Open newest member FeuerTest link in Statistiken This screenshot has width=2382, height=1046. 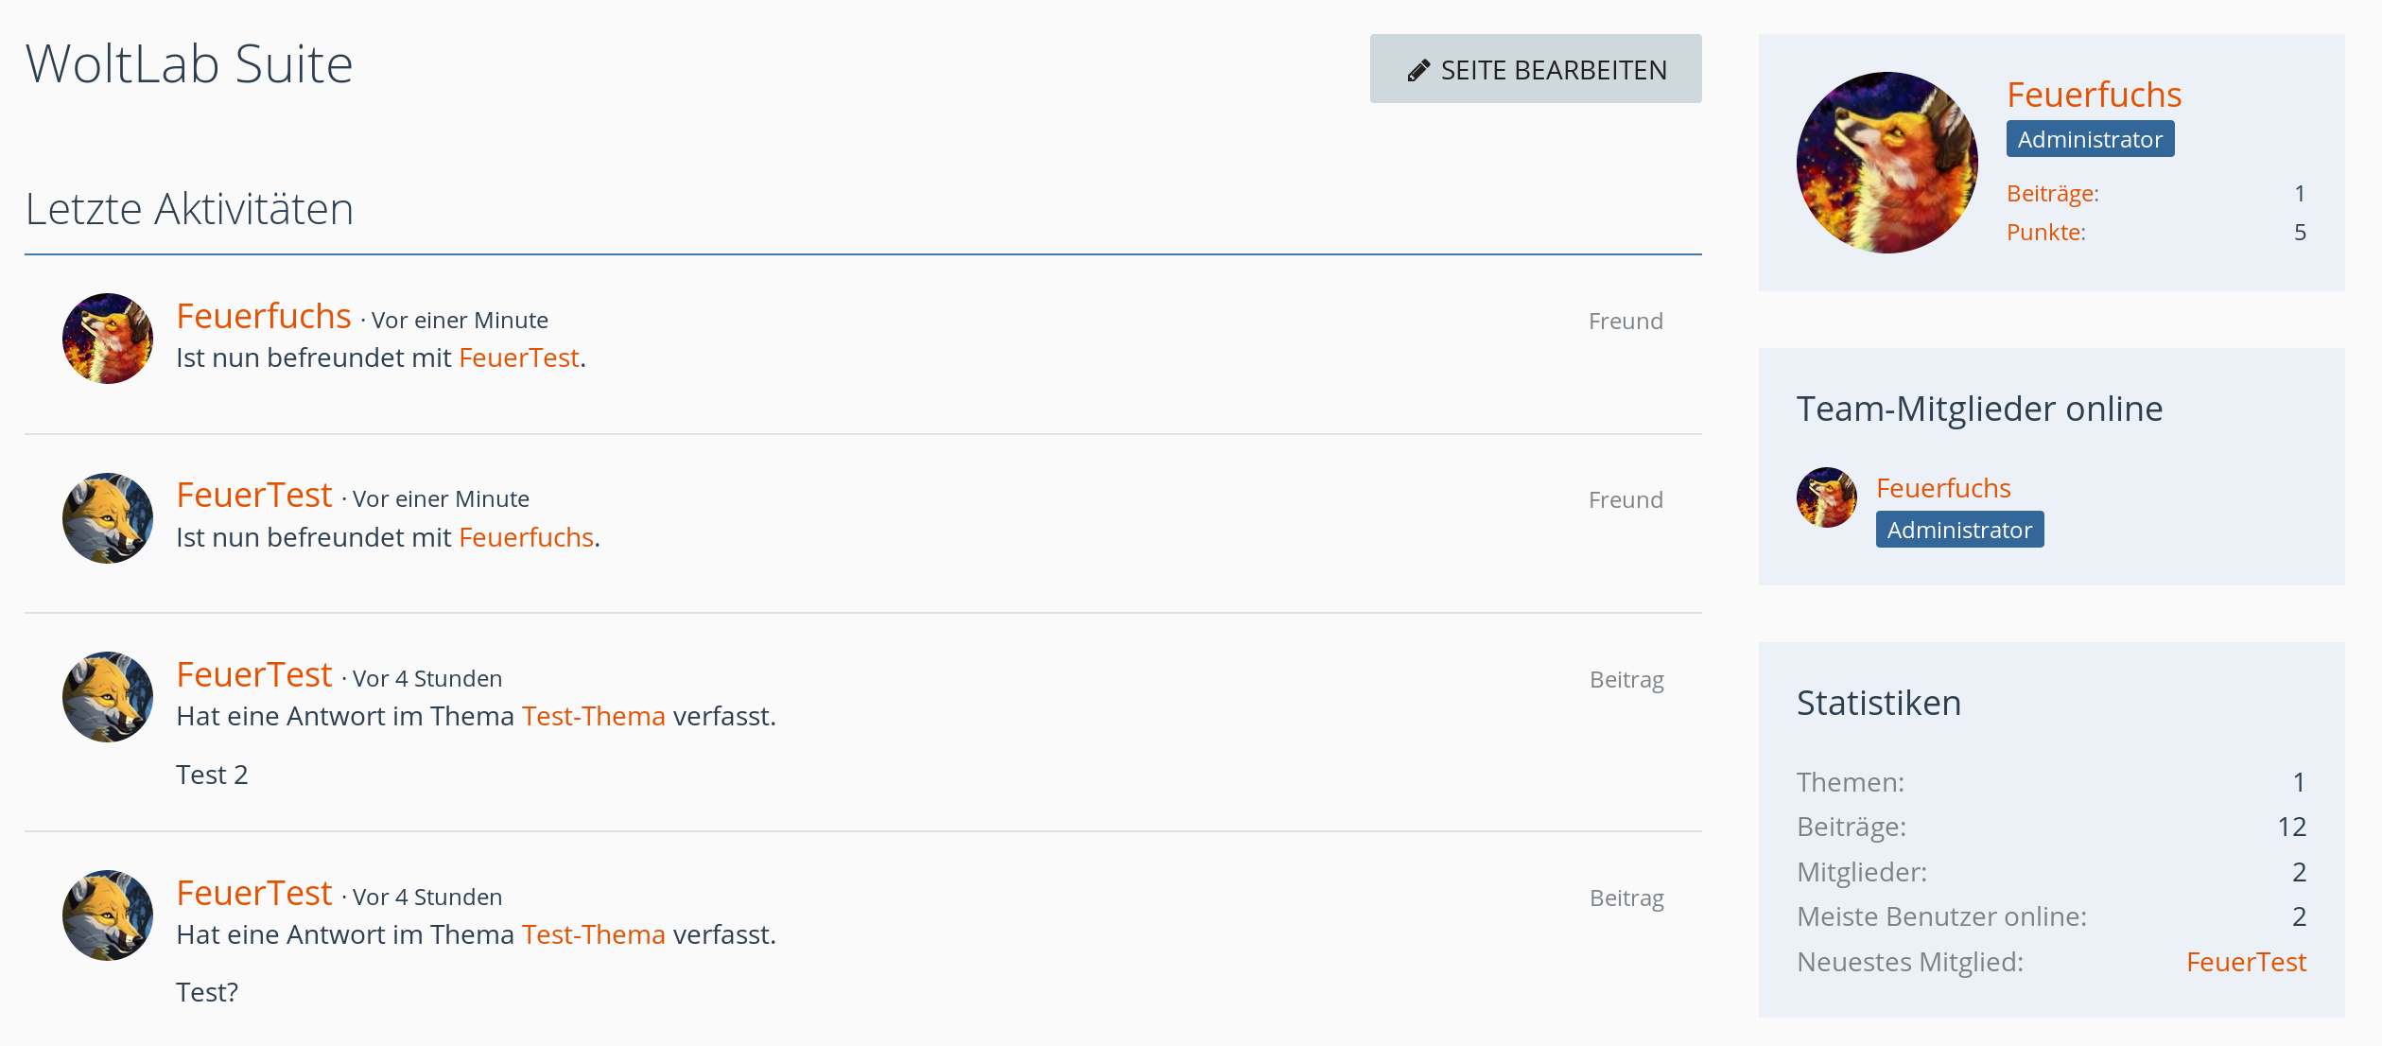point(2246,963)
